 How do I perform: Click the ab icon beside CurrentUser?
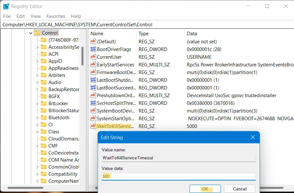tap(93, 57)
